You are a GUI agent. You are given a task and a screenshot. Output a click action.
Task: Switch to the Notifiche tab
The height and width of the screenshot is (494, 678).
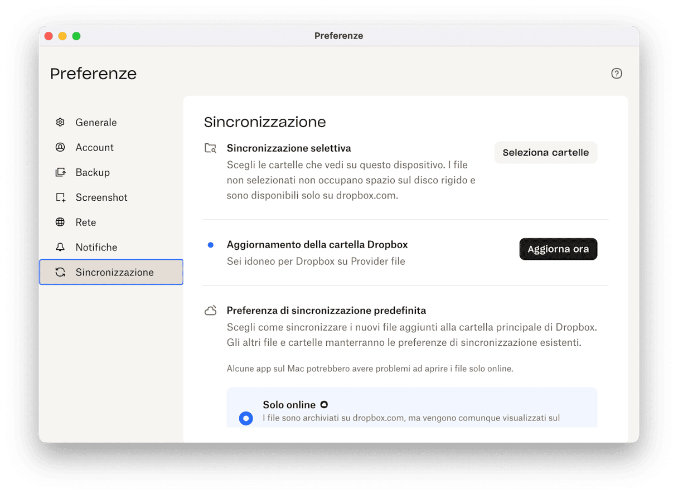pyautogui.click(x=96, y=248)
